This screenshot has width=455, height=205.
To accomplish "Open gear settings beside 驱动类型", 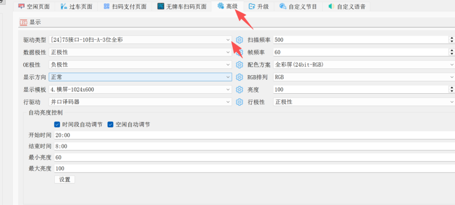I will tap(239, 40).
